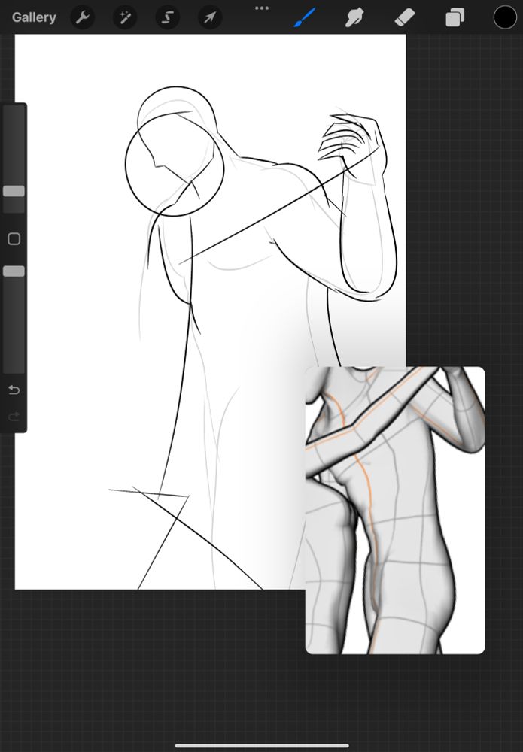Click the brush opacity slider handle
The height and width of the screenshot is (752, 523).
pos(14,271)
